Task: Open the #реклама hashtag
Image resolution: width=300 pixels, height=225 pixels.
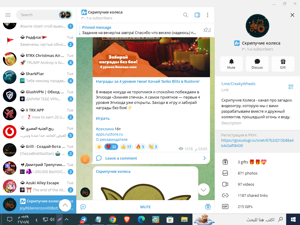Action: coord(105,129)
